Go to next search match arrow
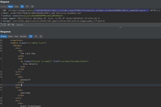Image resolution: width=161 pixels, height=107 pixels. click(x=13, y=25)
